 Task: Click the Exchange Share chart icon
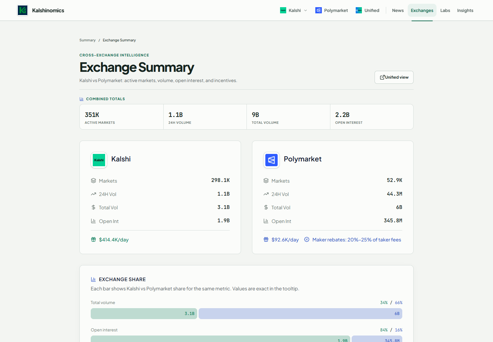[93, 279]
